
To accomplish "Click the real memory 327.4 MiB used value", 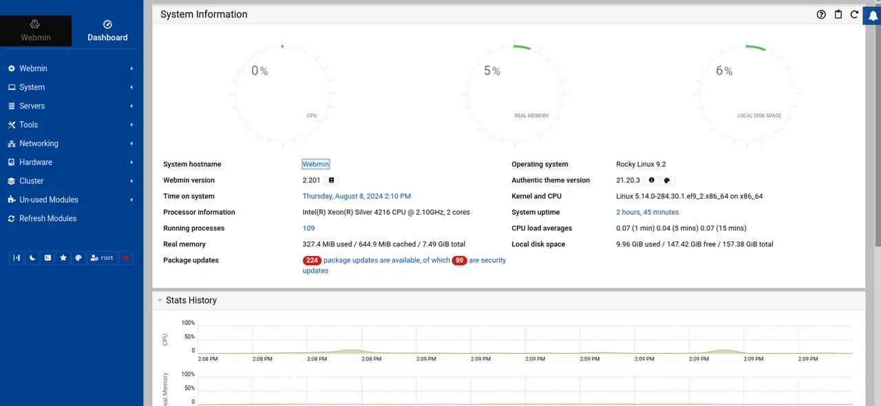I will tap(384, 244).
